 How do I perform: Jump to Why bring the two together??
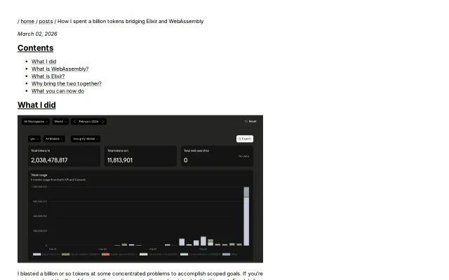(67, 84)
